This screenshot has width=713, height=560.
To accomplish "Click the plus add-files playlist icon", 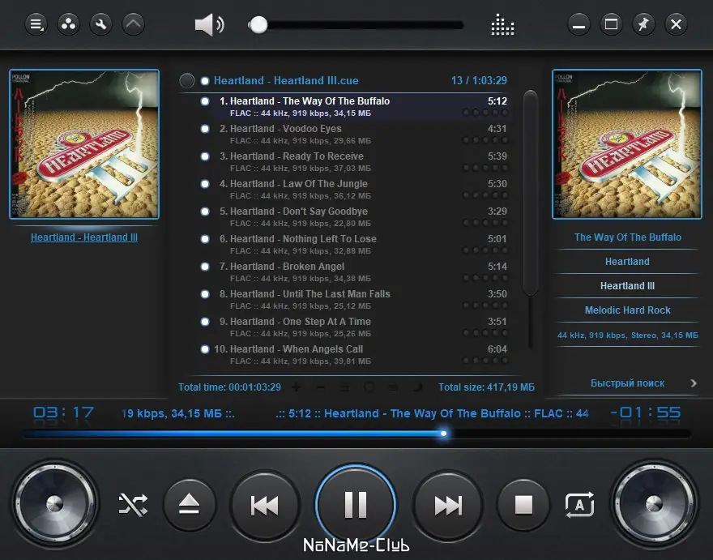I will 296,387.
